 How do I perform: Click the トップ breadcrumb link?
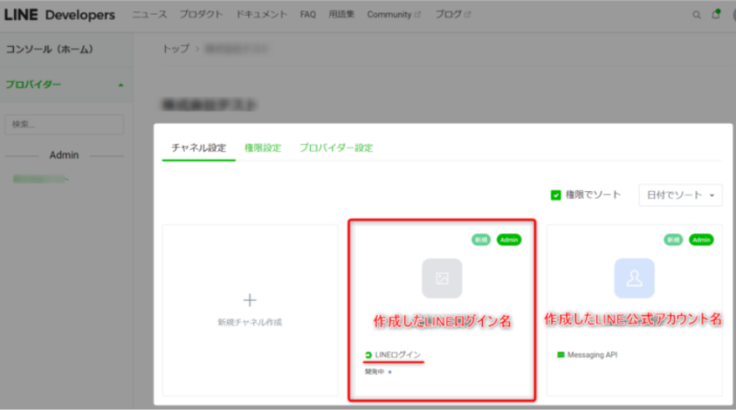pos(176,49)
